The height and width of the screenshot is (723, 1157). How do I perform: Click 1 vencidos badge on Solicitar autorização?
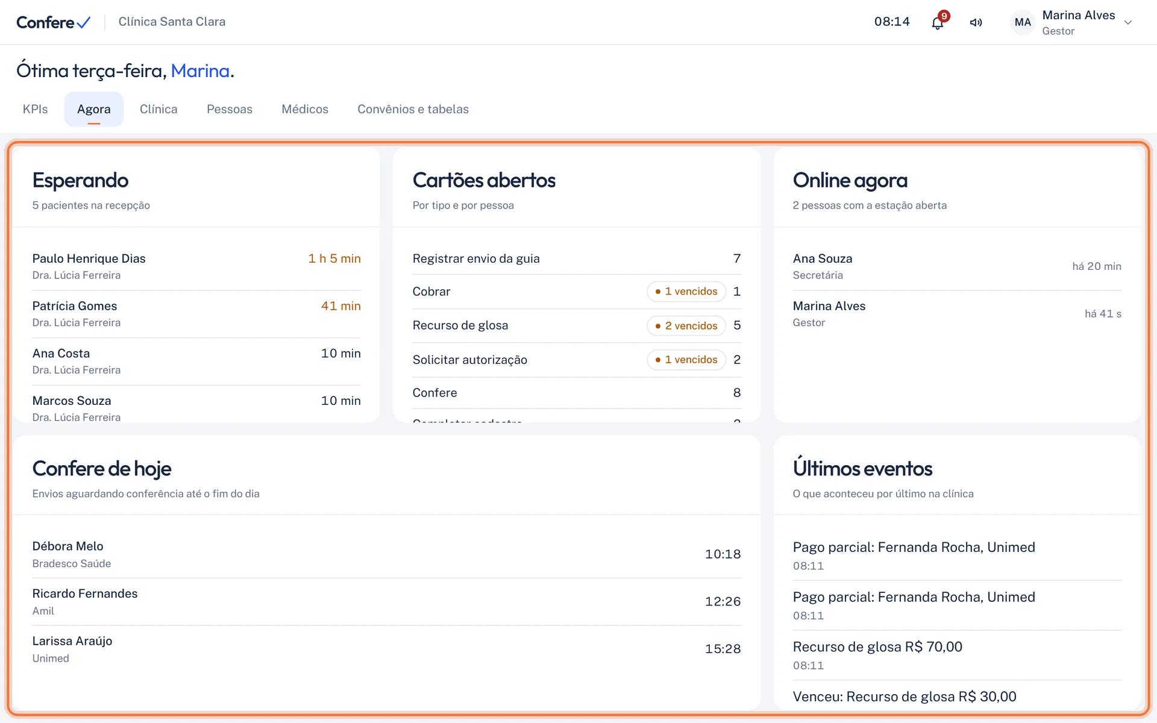click(686, 360)
